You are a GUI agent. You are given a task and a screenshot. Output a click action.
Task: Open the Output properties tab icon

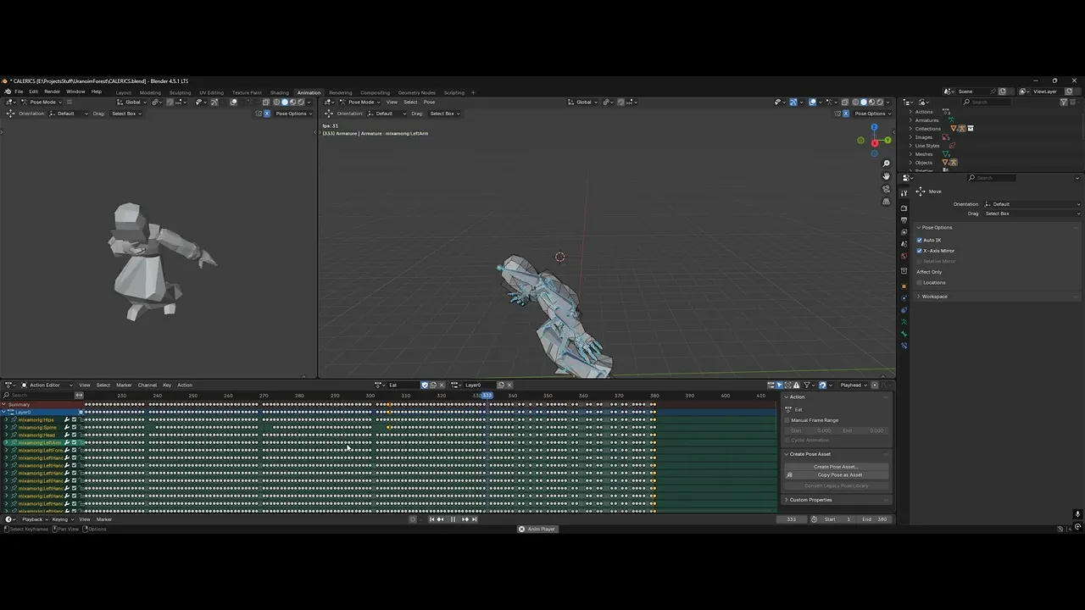pyautogui.click(x=904, y=219)
